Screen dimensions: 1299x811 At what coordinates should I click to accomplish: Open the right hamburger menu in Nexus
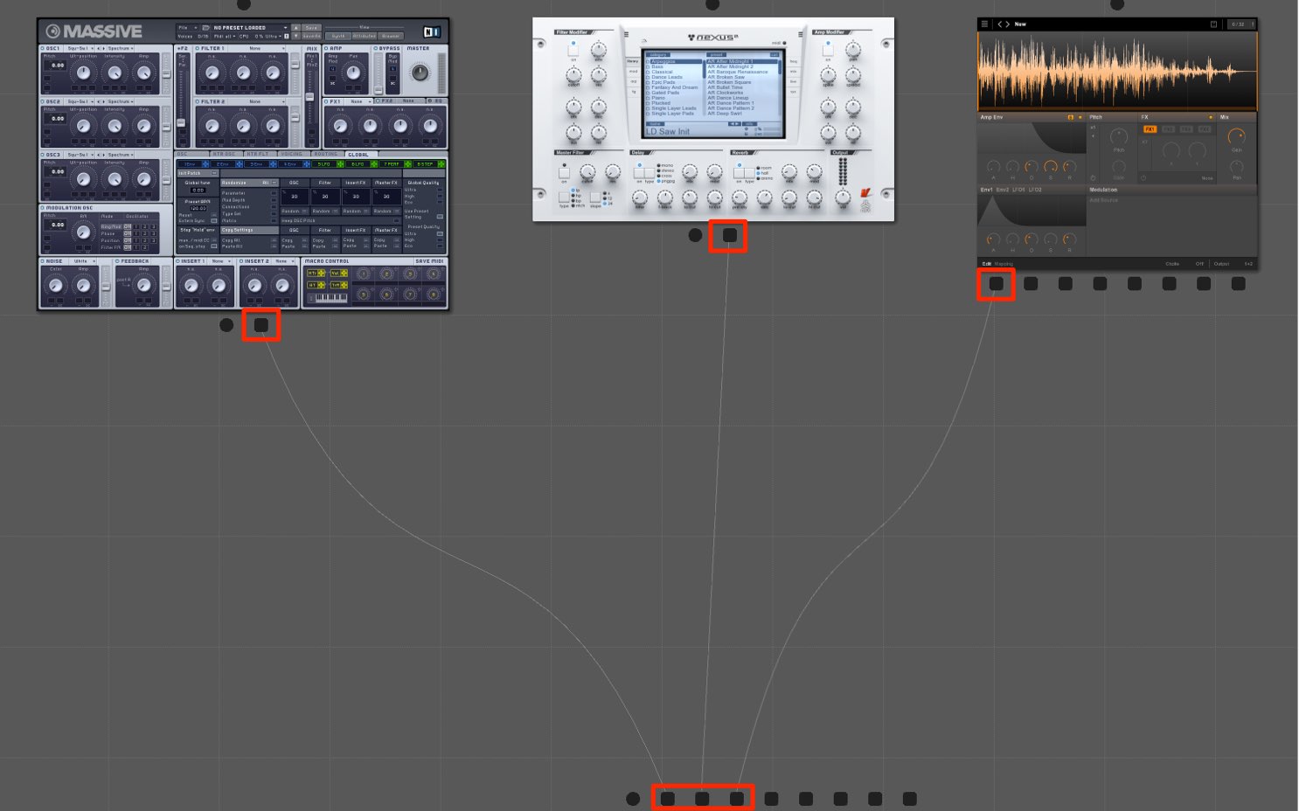click(802, 35)
